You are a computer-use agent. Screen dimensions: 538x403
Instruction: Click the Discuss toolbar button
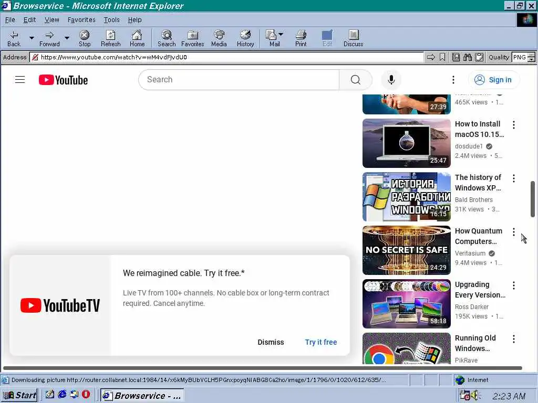tap(353, 38)
